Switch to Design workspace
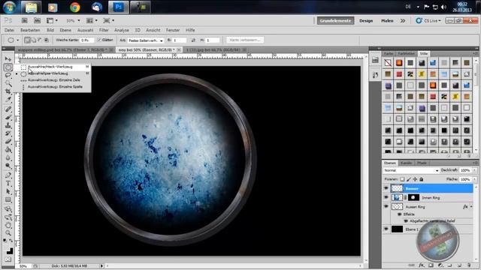Viewport: 481px width, 270px height. pos(366,20)
